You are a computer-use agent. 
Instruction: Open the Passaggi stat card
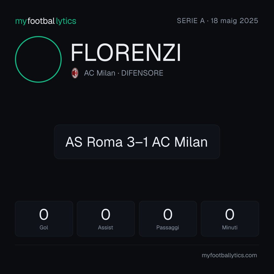(168, 219)
